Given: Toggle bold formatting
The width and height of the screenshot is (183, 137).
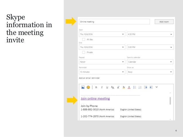Looking at the screenshot, I should 96,87.
